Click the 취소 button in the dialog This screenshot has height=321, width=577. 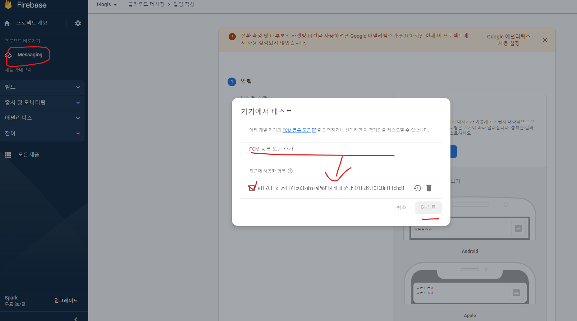[401, 208]
